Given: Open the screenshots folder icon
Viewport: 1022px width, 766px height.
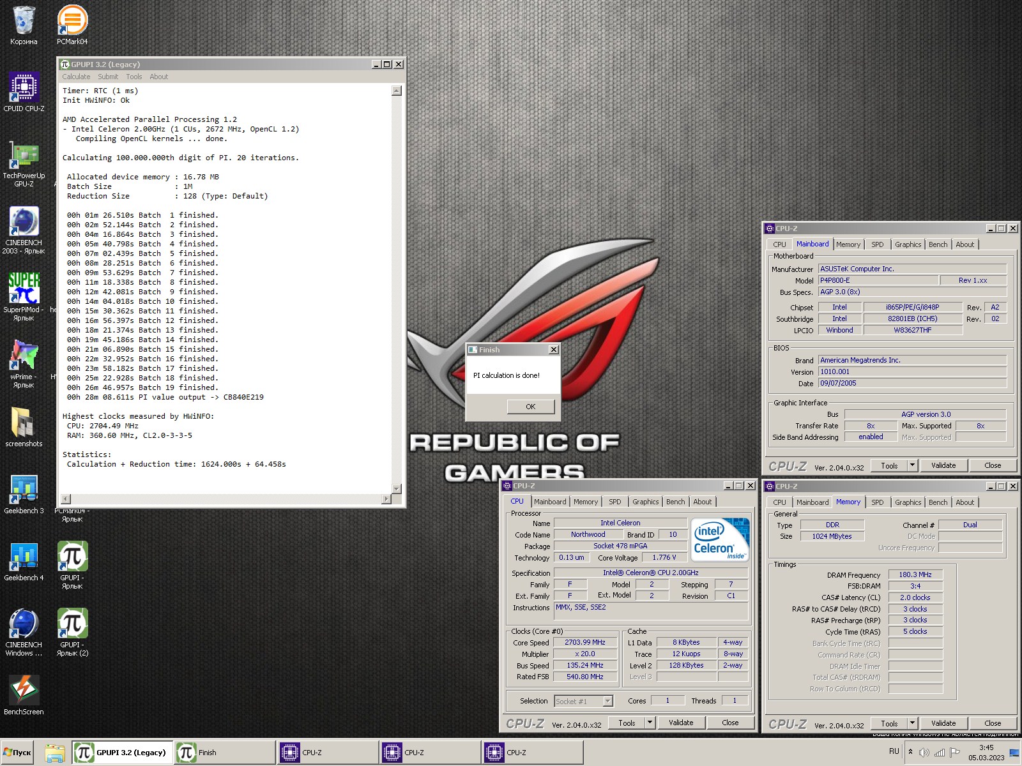Looking at the screenshot, I should pyautogui.click(x=24, y=426).
